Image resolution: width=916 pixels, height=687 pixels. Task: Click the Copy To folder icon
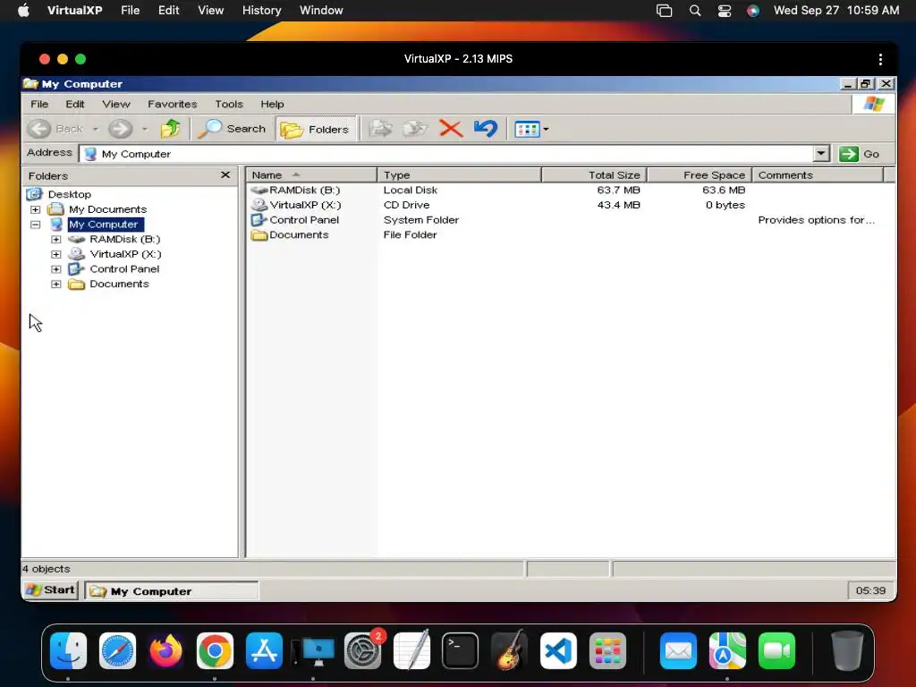pyautogui.click(x=415, y=129)
